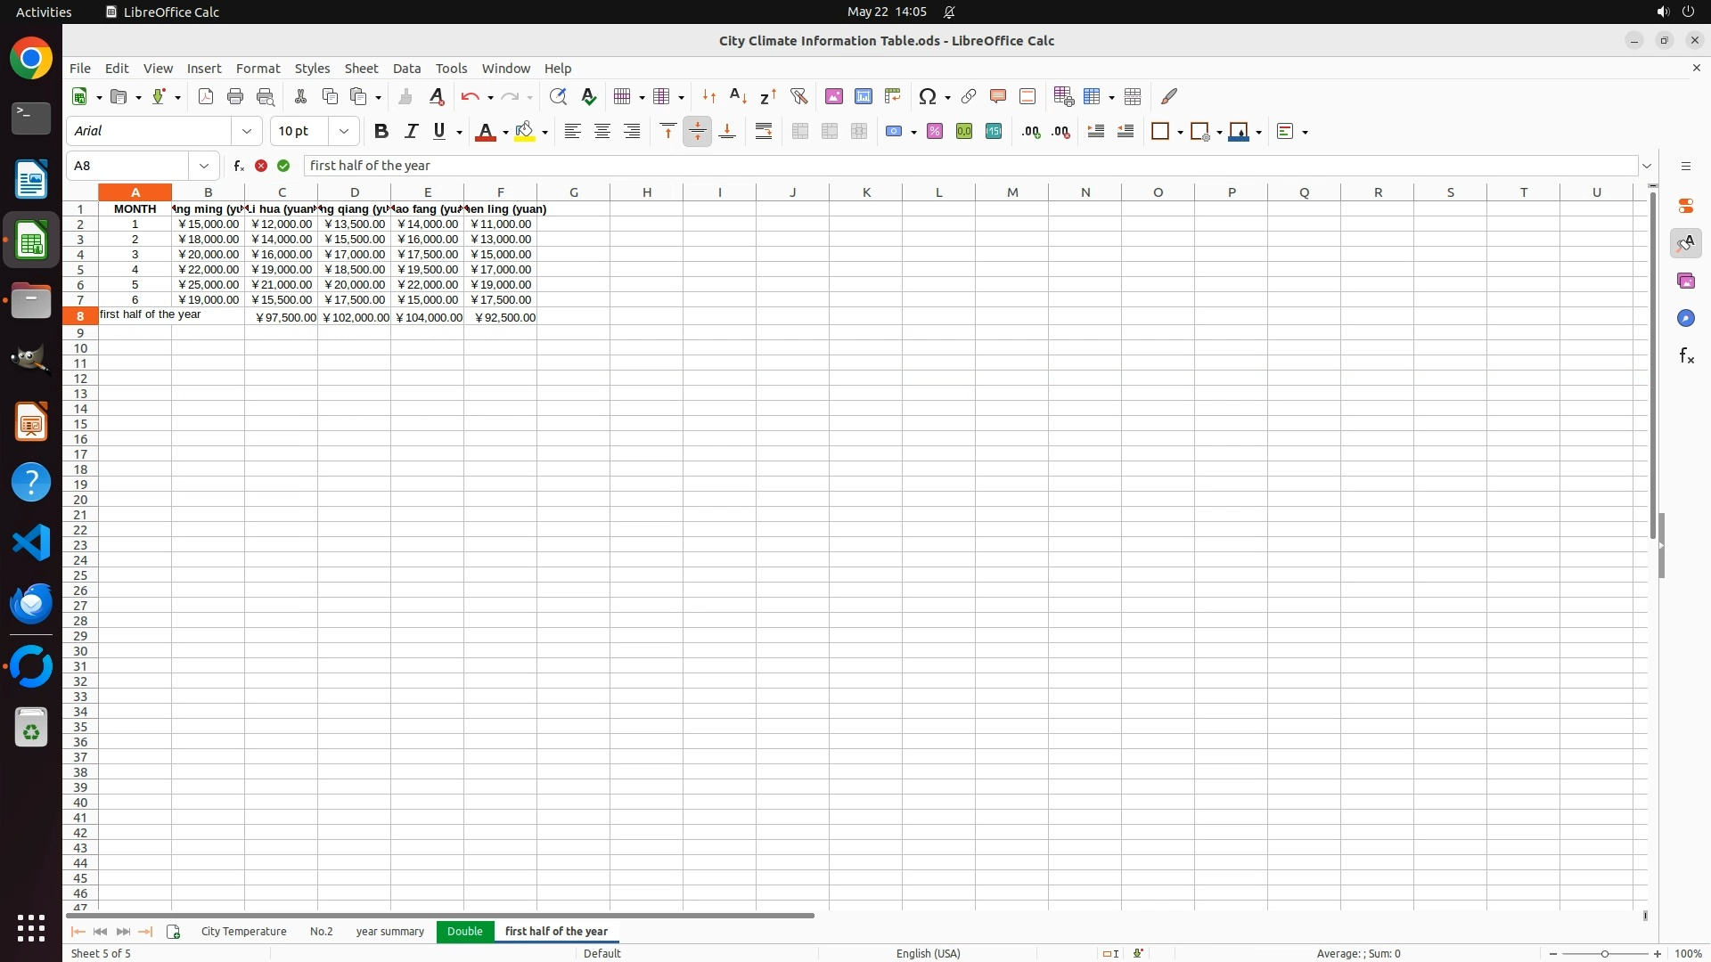Click the Format as Currency icon
The width and height of the screenshot is (1711, 962).
[x=894, y=132]
